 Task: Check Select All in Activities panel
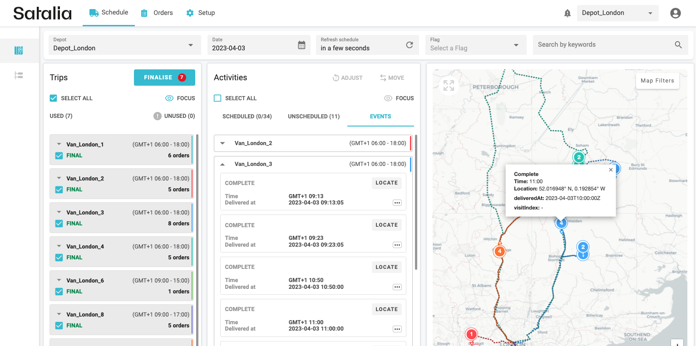pyautogui.click(x=217, y=98)
